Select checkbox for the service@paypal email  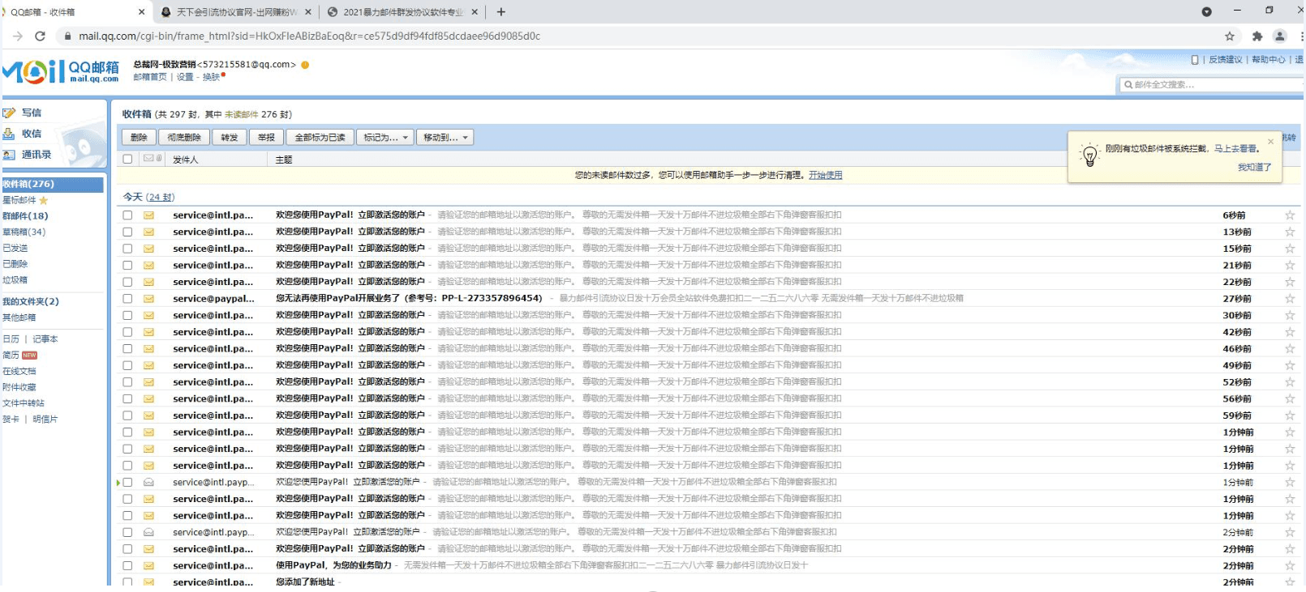[127, 299]
